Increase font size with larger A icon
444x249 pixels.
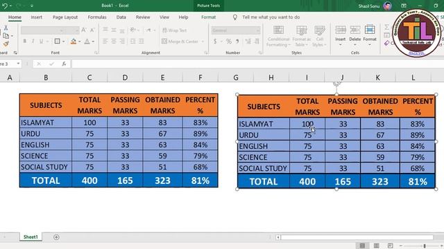coord(84,30)
